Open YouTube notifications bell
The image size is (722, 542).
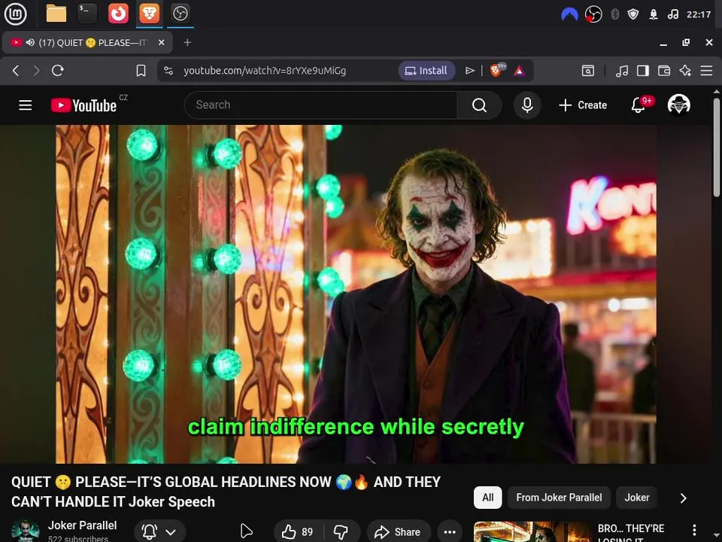[x=639, y=105]
